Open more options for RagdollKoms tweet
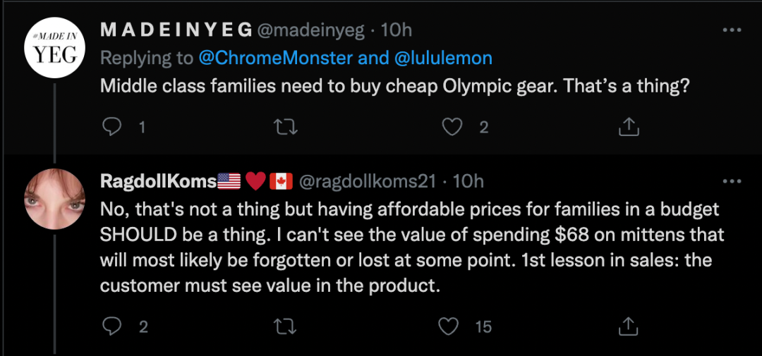 [x=732, y=181]
